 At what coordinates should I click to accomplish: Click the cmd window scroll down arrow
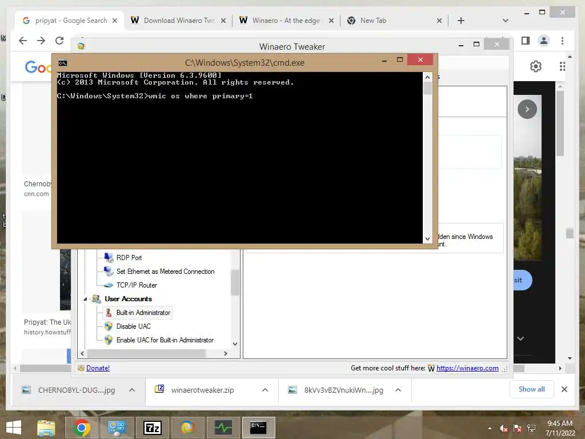click(x=427, y=238)
